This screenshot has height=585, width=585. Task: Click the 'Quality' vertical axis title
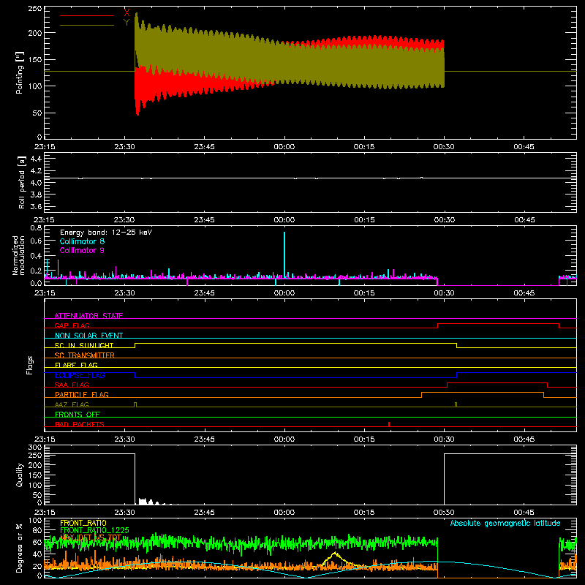tap(20, 475)
